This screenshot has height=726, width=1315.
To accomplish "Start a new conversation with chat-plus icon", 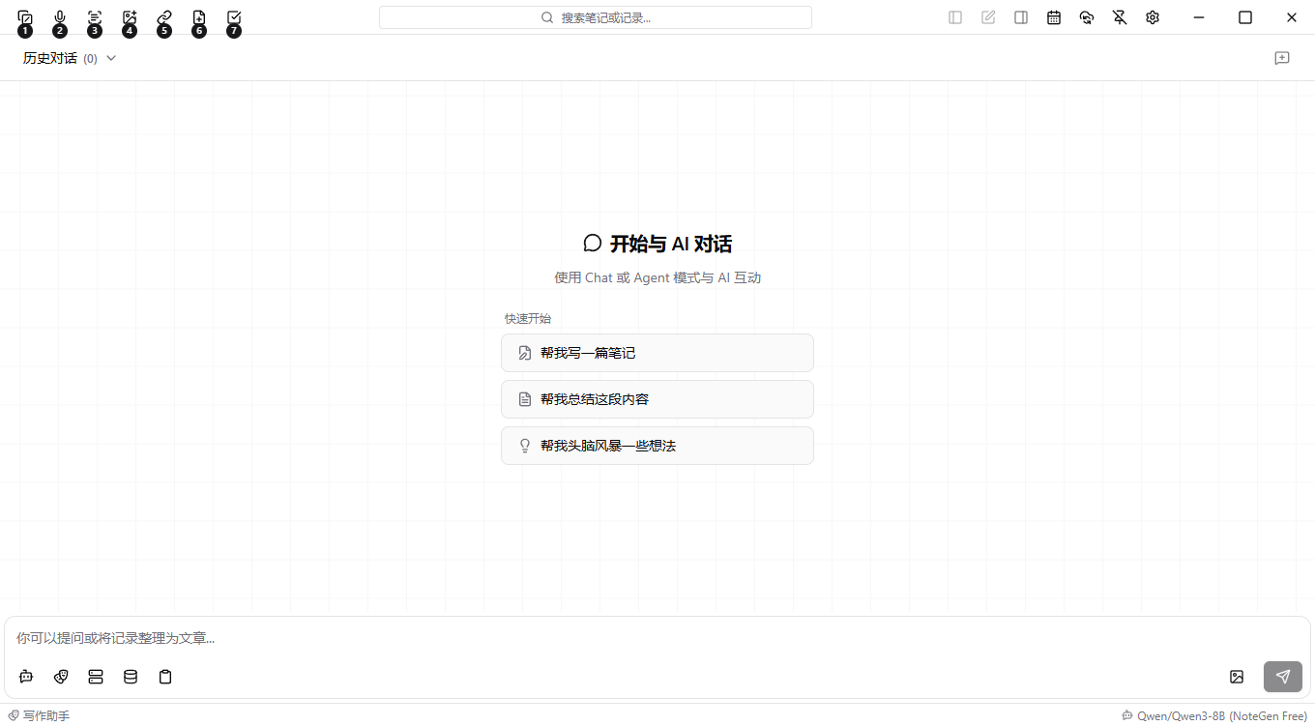I will click(x=1282, y=58).
